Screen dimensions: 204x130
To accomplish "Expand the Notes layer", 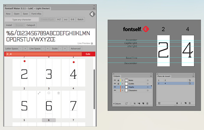I will coord(122,80).
